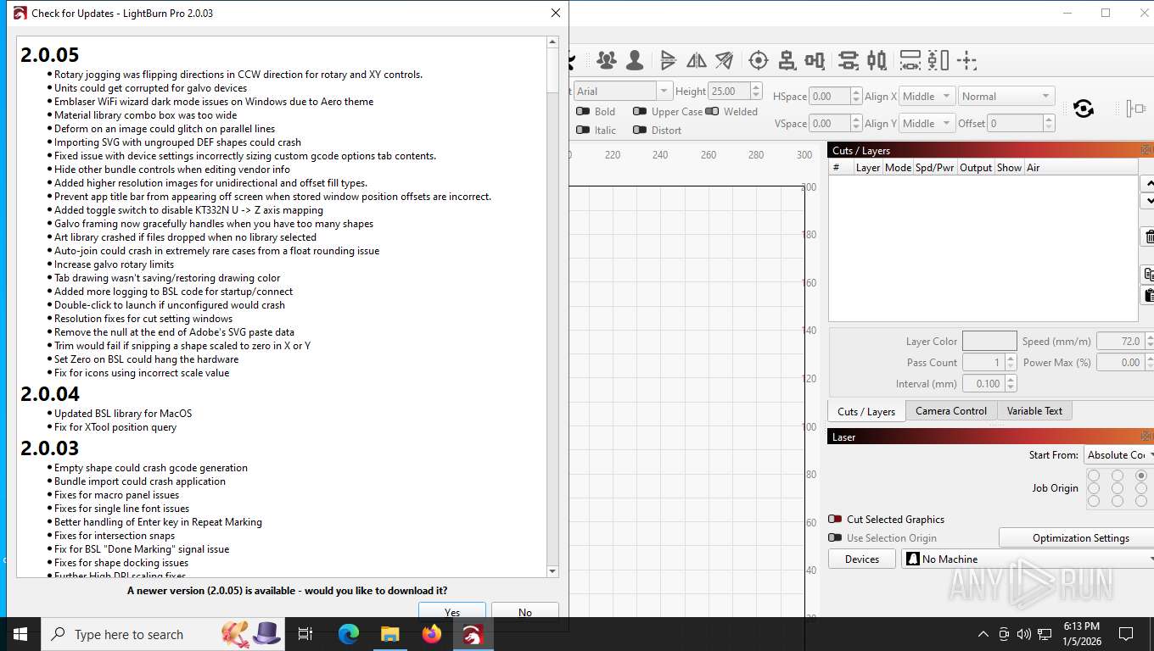This screenshot has width=1154, height=651.
Task: Click the Offset input field
Action: click(x=1017, y=123)
